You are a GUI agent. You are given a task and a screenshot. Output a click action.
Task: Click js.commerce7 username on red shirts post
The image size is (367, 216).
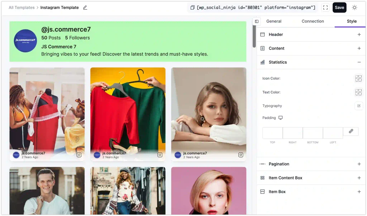(114, 153)
